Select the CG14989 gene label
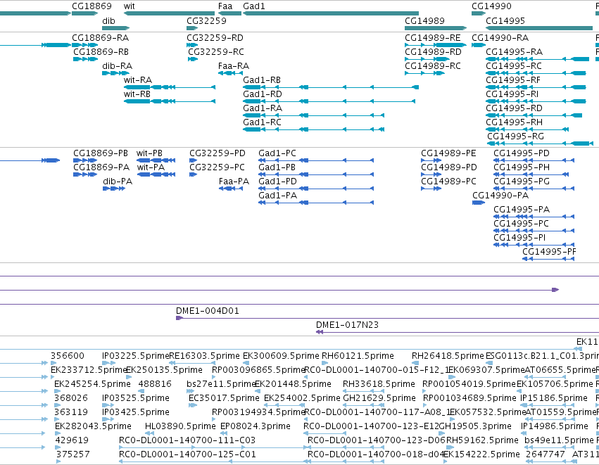Viewport: 599px width, 465px height. pyautogui.click(x=425, y=20)
